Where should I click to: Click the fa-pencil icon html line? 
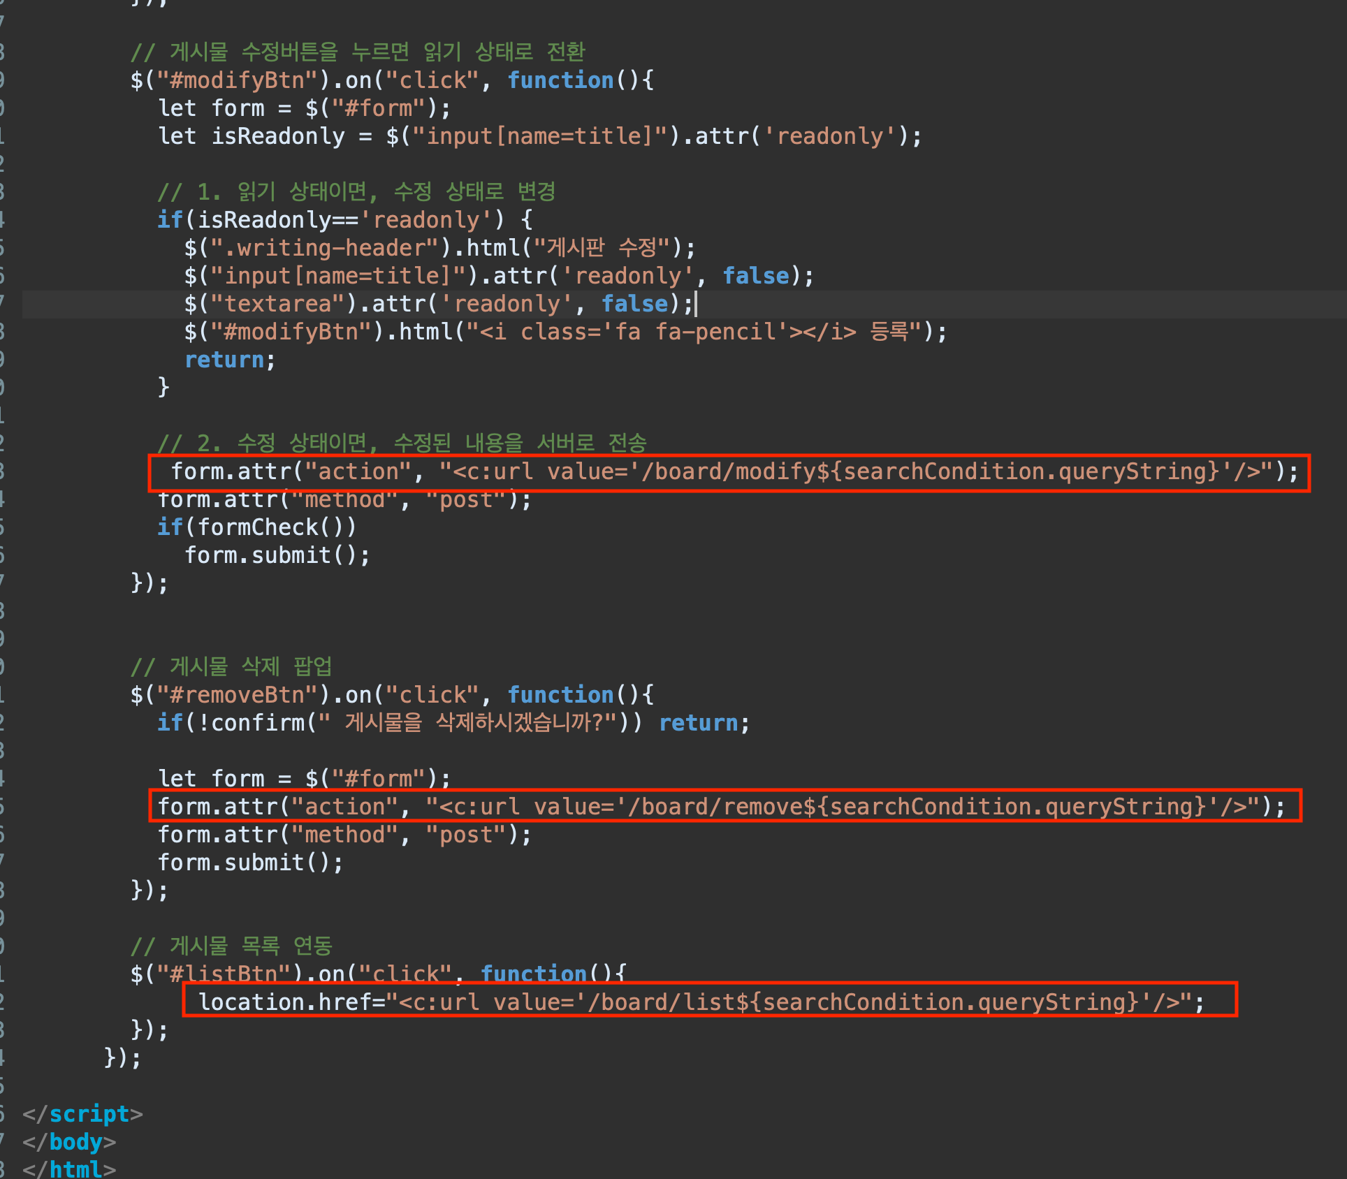565,332
